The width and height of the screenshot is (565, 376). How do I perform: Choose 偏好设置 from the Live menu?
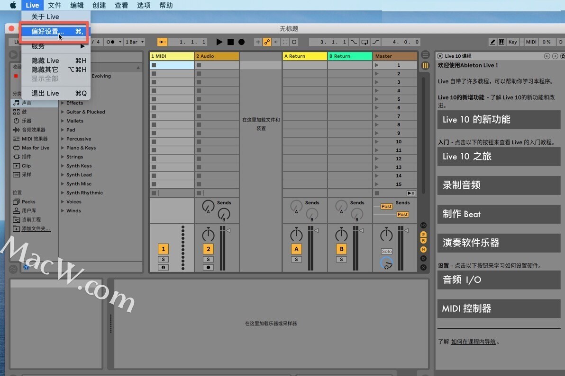click(47, 32)
